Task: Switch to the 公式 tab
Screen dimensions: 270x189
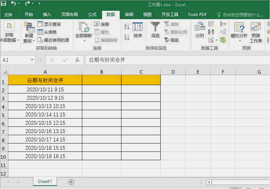Action: [92, 15]
